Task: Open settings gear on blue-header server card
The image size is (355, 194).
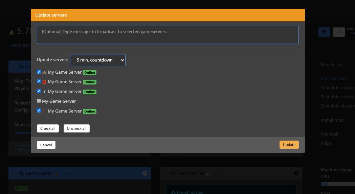Action: [x=145, y=173]
